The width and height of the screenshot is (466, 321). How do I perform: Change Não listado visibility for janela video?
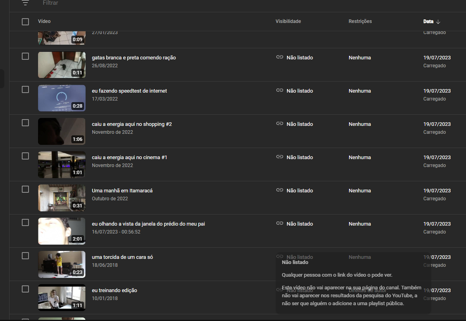[300, 224]
